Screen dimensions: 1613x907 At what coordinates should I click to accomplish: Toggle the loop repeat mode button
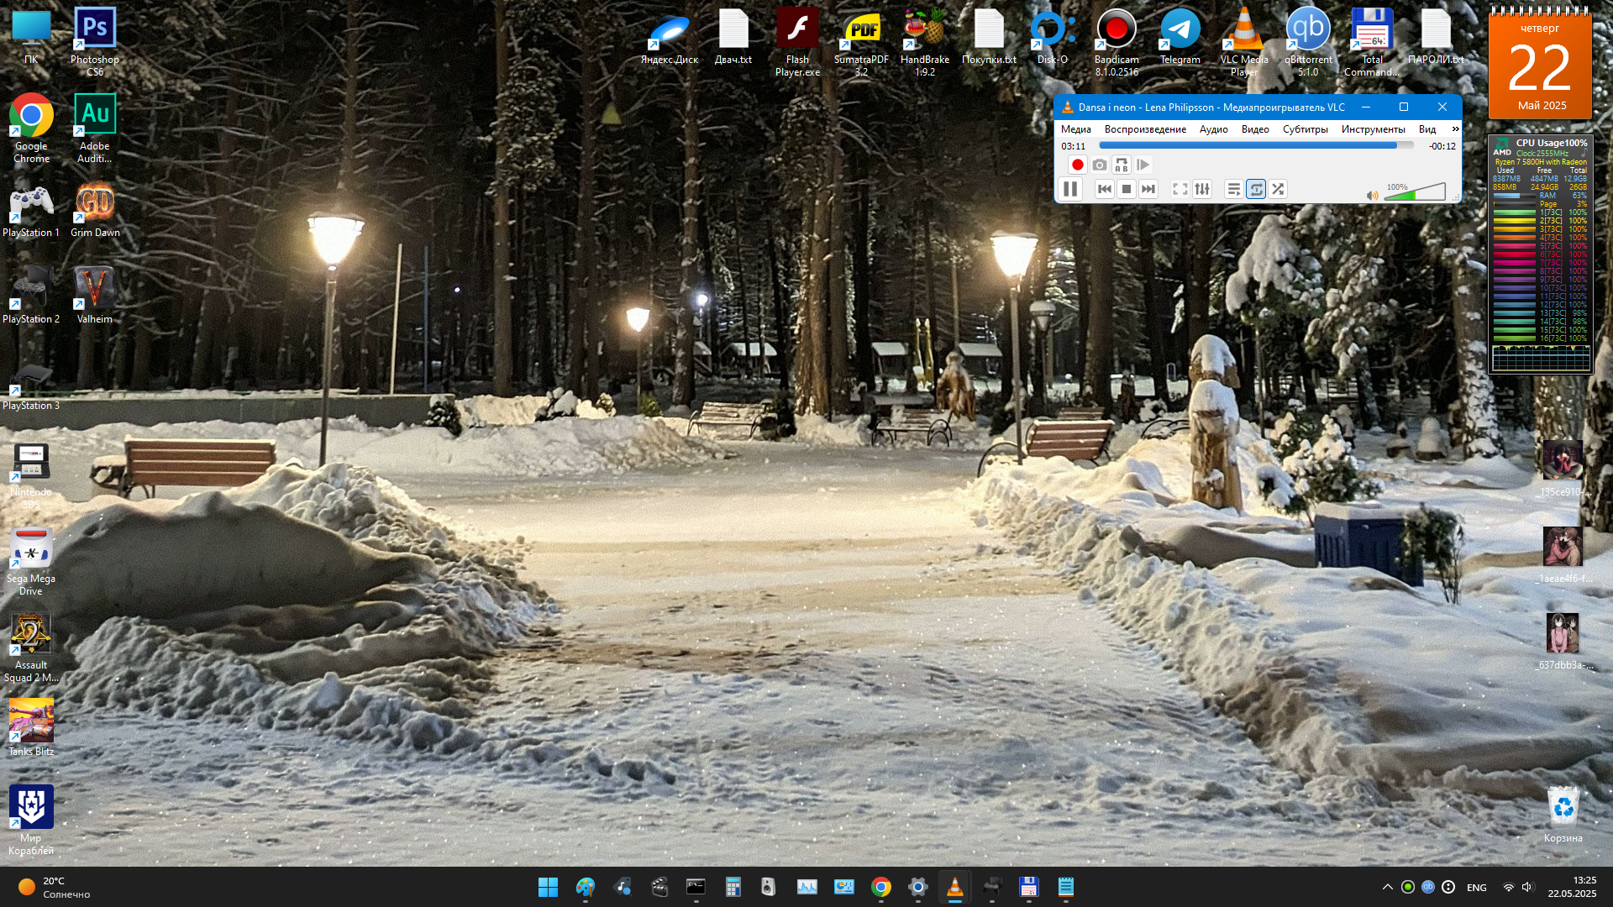tap(1256, 189)
